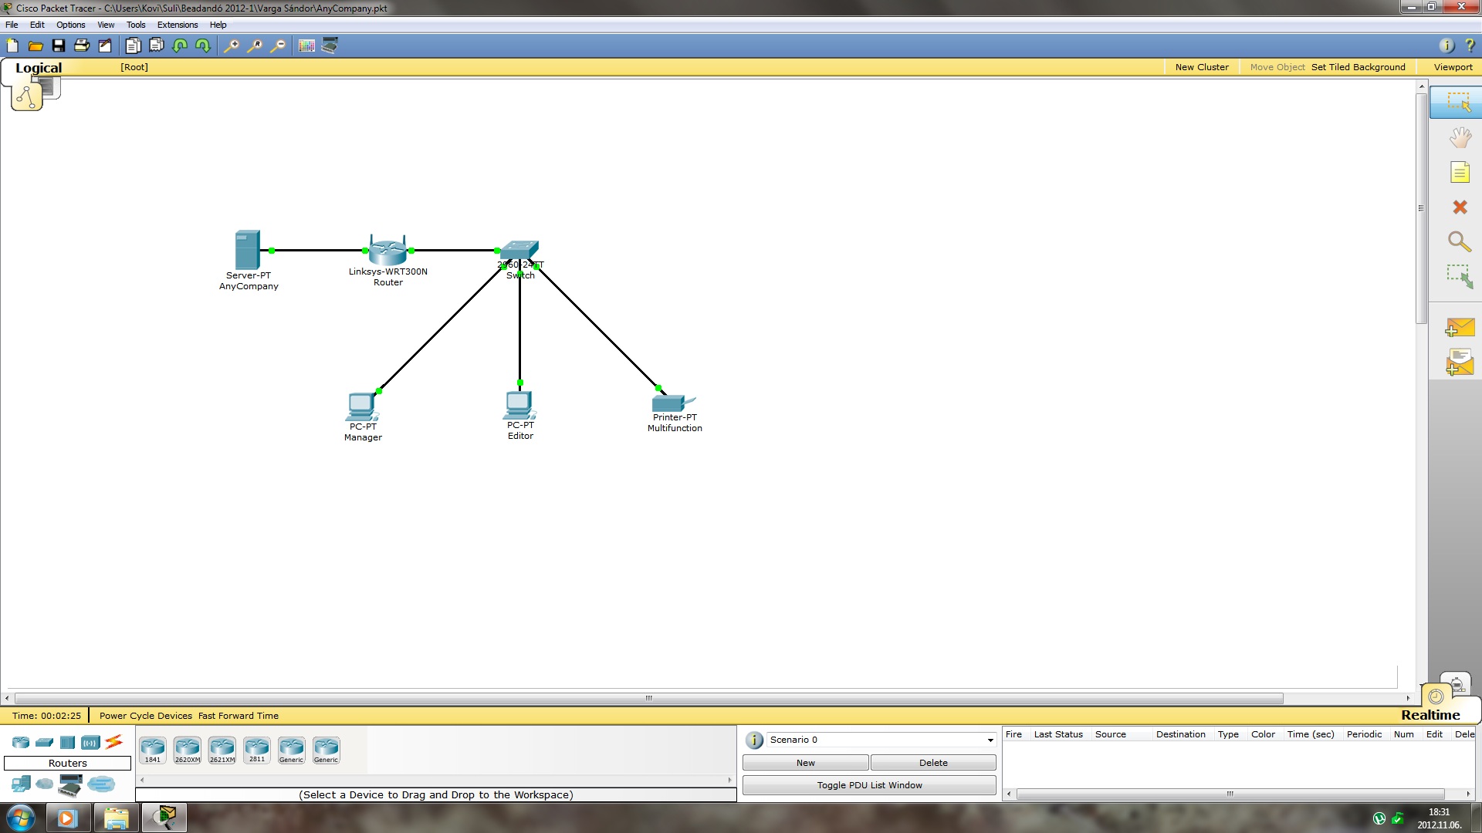Open the Extensions menu

coord(178,25)
